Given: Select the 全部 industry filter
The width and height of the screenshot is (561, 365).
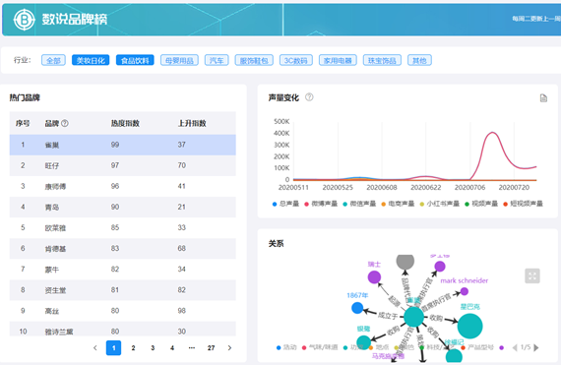Looking at the screenshot, I should [x=53, y=60].
